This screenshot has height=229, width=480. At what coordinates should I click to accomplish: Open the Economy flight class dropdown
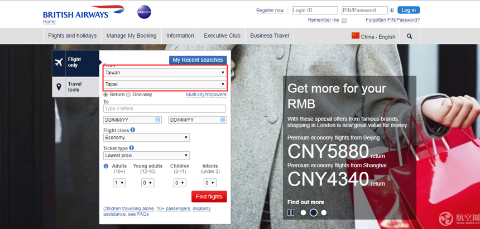(x=147, y=137)
